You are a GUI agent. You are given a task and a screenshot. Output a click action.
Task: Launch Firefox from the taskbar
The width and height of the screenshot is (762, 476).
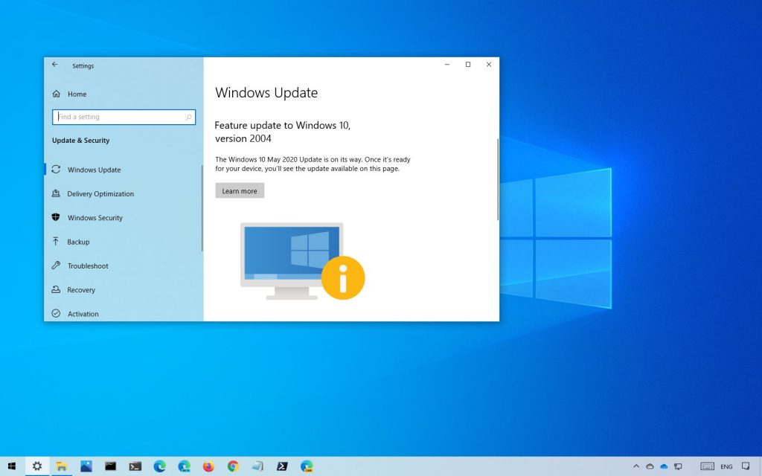(208, 466)
